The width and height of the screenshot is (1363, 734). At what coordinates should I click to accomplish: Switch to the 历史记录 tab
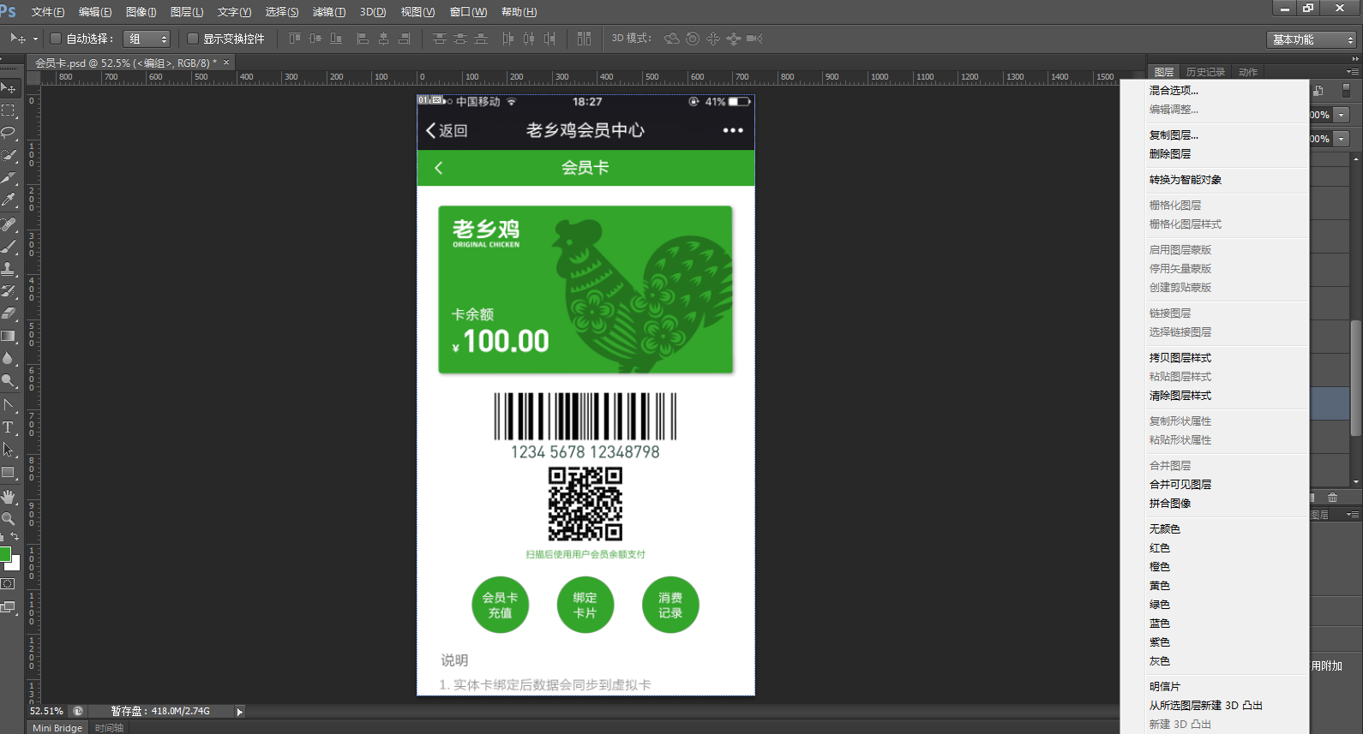pyautogui.click(x=1205, y=72)
